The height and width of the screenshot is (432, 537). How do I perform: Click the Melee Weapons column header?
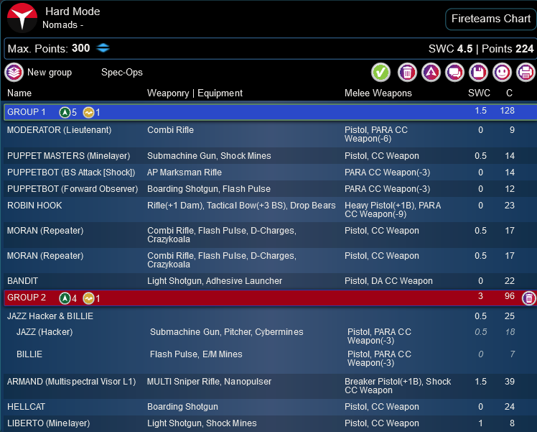(378, 93)
